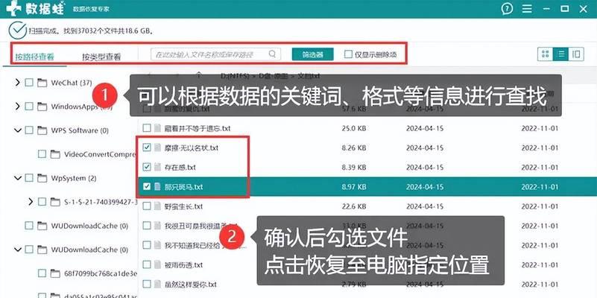Open the help question-mark icon in title bar
The height and width of the screenshot is (298, 597).
(x=507, y=8)
